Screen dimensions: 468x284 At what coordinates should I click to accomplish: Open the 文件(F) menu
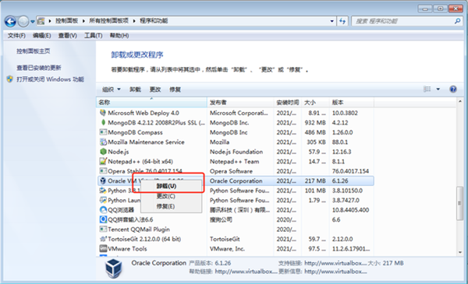point(16,36)
